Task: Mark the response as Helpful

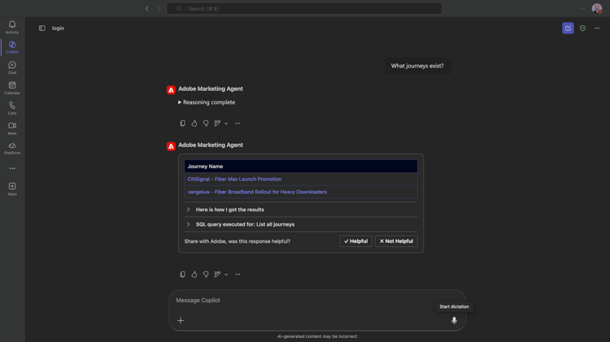Action: pos(355,241)
